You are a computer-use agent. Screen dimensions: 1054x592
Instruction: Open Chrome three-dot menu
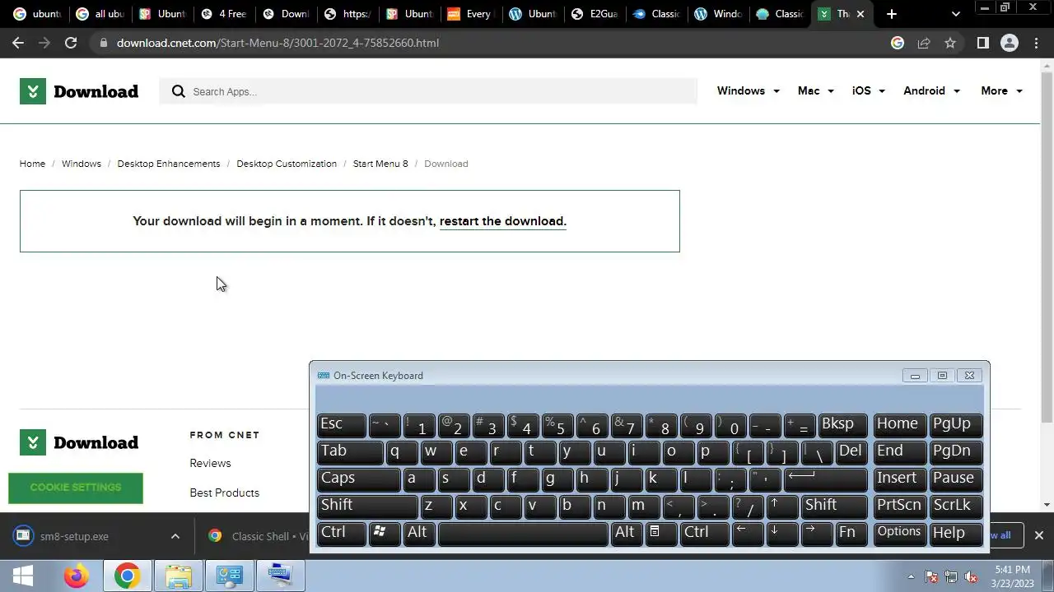tap(1036, 43)
